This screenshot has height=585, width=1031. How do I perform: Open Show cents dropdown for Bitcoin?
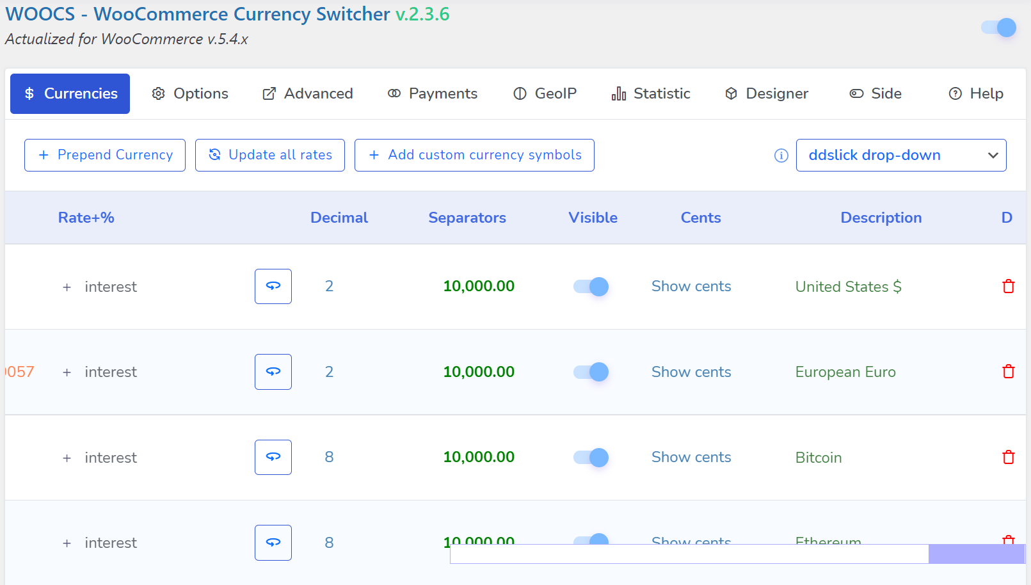(x=691, y=457)
